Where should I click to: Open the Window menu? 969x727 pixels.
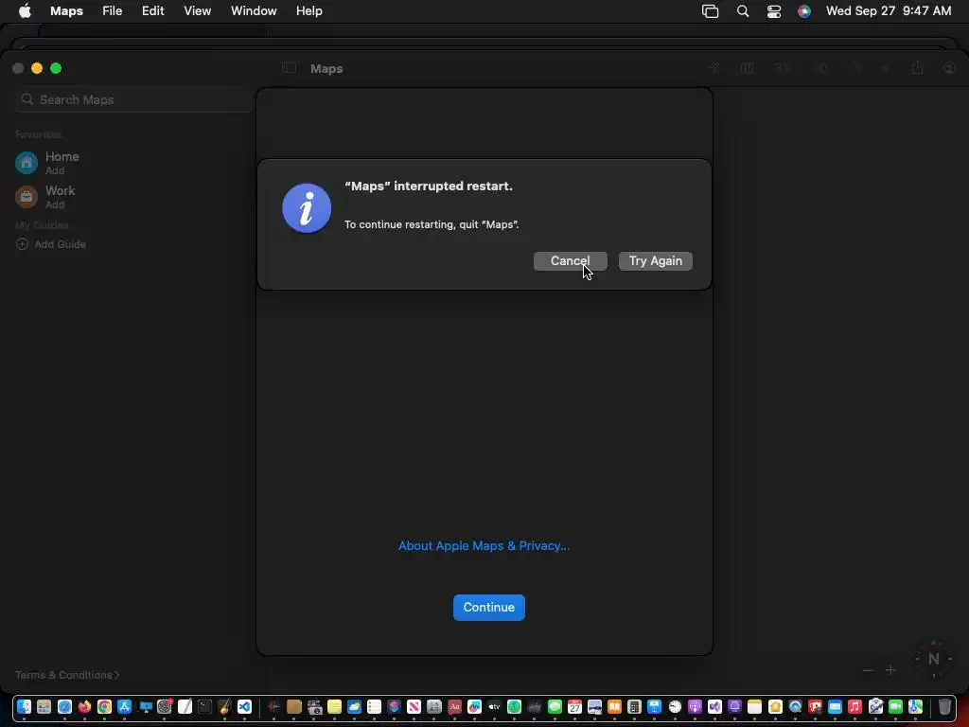[x=254, y=11]
